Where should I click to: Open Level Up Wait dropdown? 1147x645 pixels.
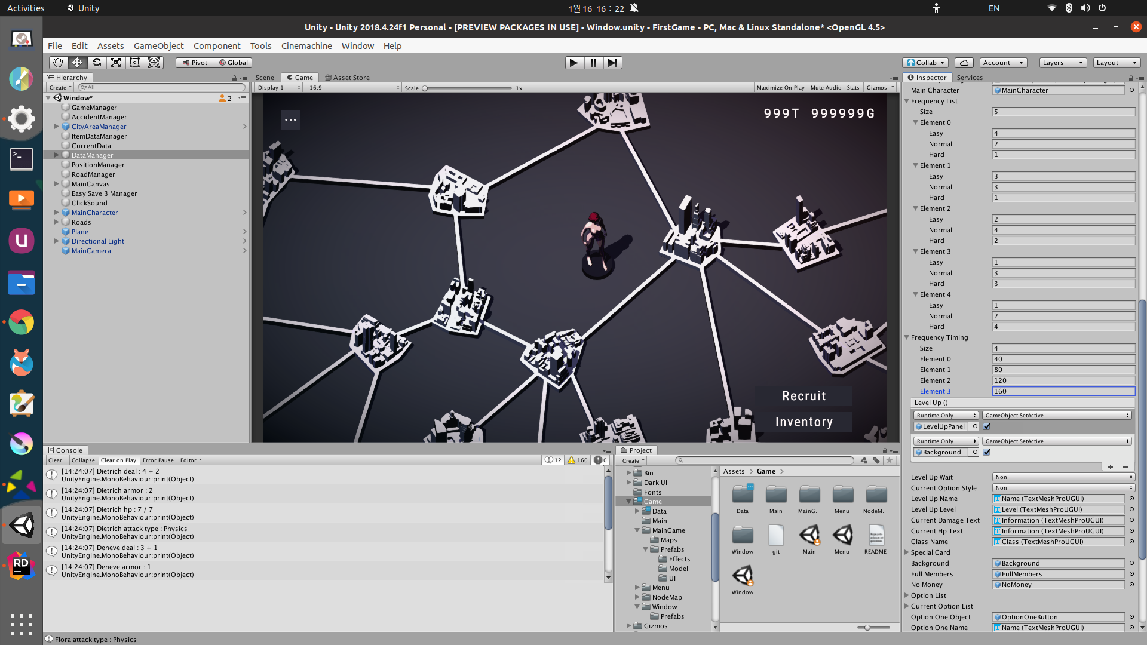(1063, 477)
